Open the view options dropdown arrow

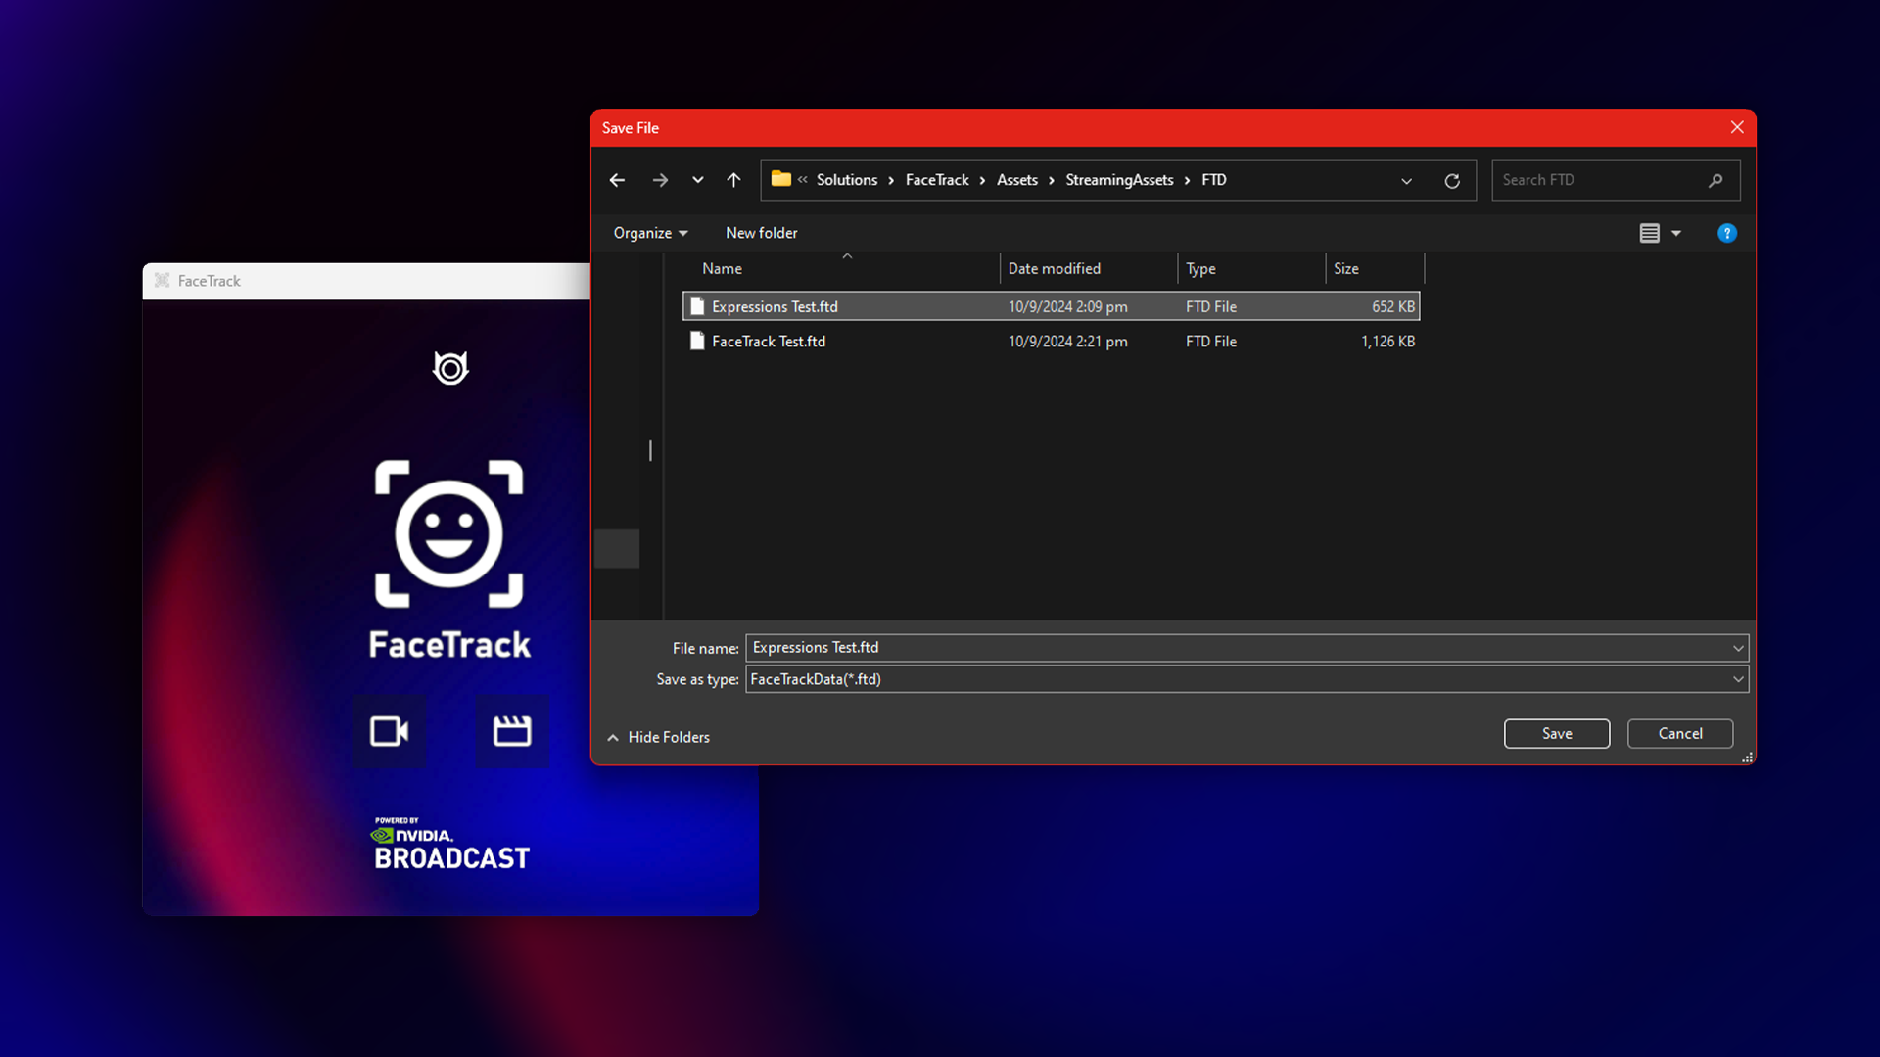1676,233
